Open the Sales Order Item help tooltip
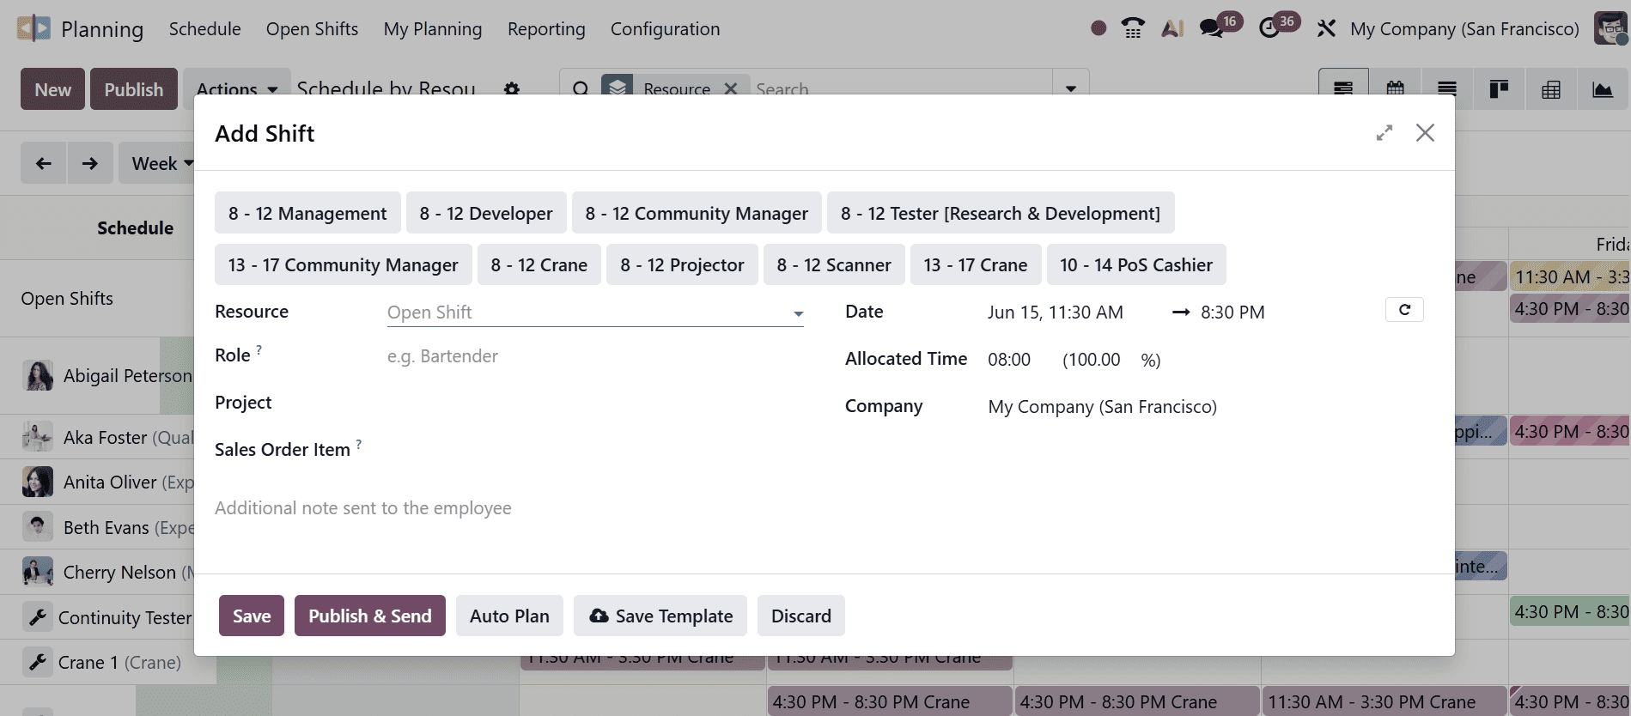This screenshot has width=1631, height=716. click(x=359, y=445)
